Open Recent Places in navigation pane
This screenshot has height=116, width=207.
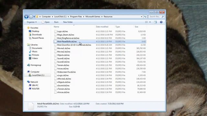pyautogui.click(x=38, y=38)
